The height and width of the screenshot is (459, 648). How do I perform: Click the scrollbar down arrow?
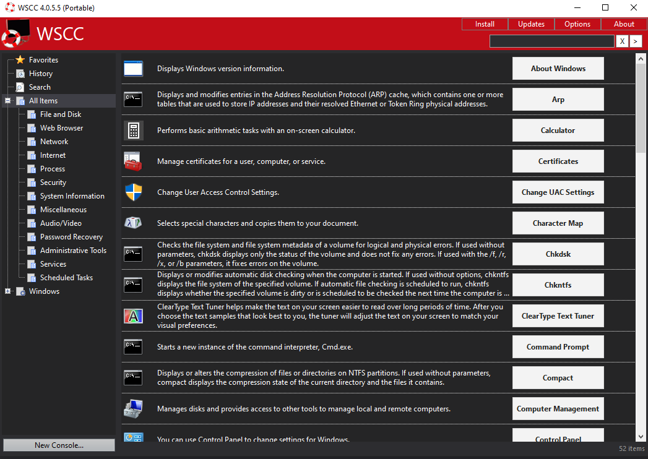pos(641,436)
